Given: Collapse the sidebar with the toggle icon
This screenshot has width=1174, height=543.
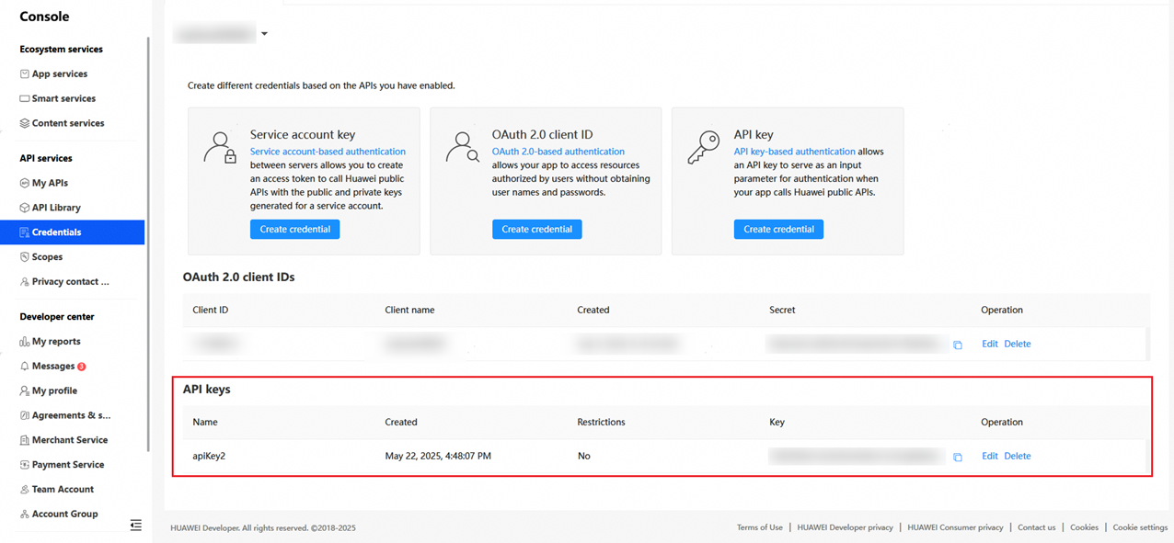Looking at the screenshot, I should [x=136, y=526].
